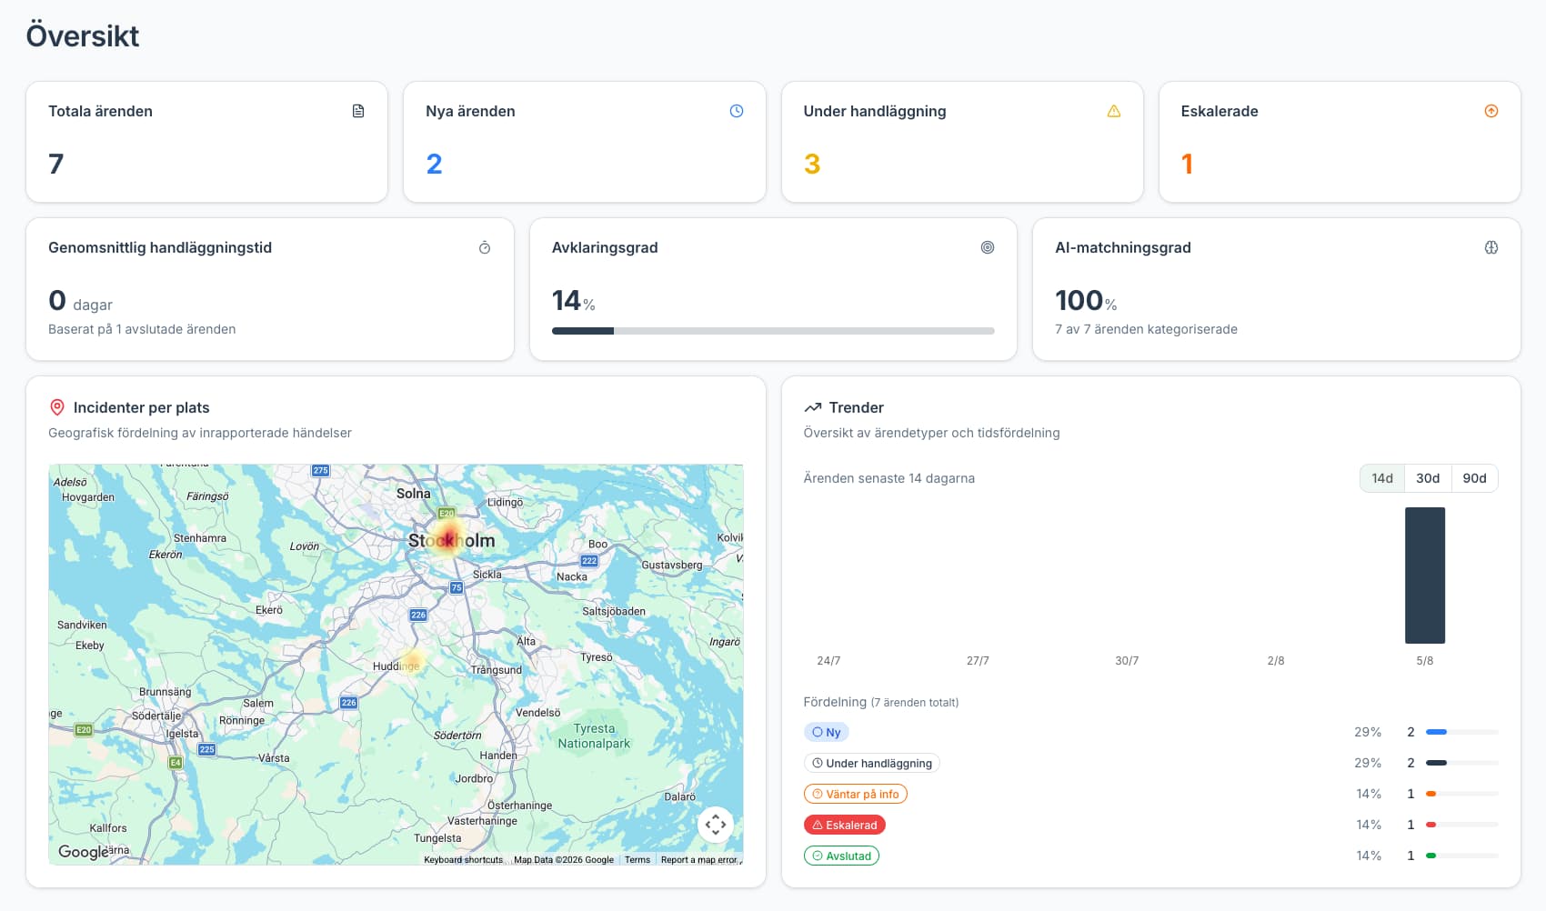The image size is (1546, 911).
Task: Click the Södertälje label on the map
Action: (156, 716)
